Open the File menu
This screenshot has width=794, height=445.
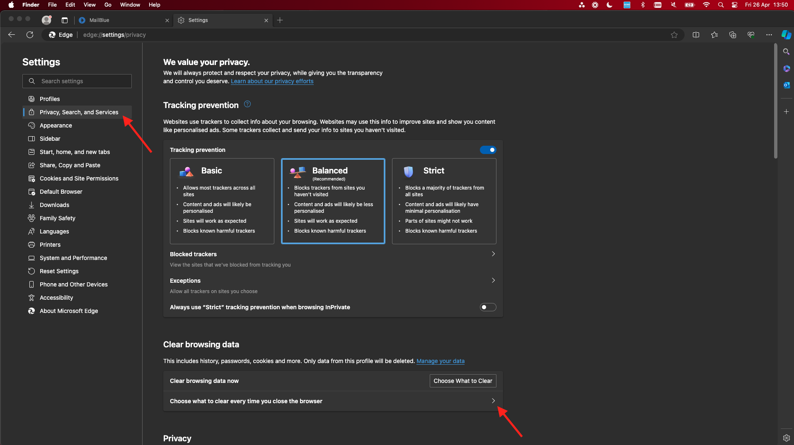(52, 5)
